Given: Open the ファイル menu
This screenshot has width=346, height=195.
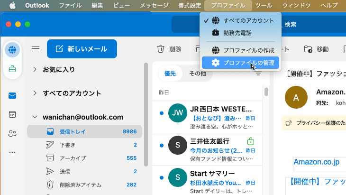Looking at the screenshot, I should [70, 5].
